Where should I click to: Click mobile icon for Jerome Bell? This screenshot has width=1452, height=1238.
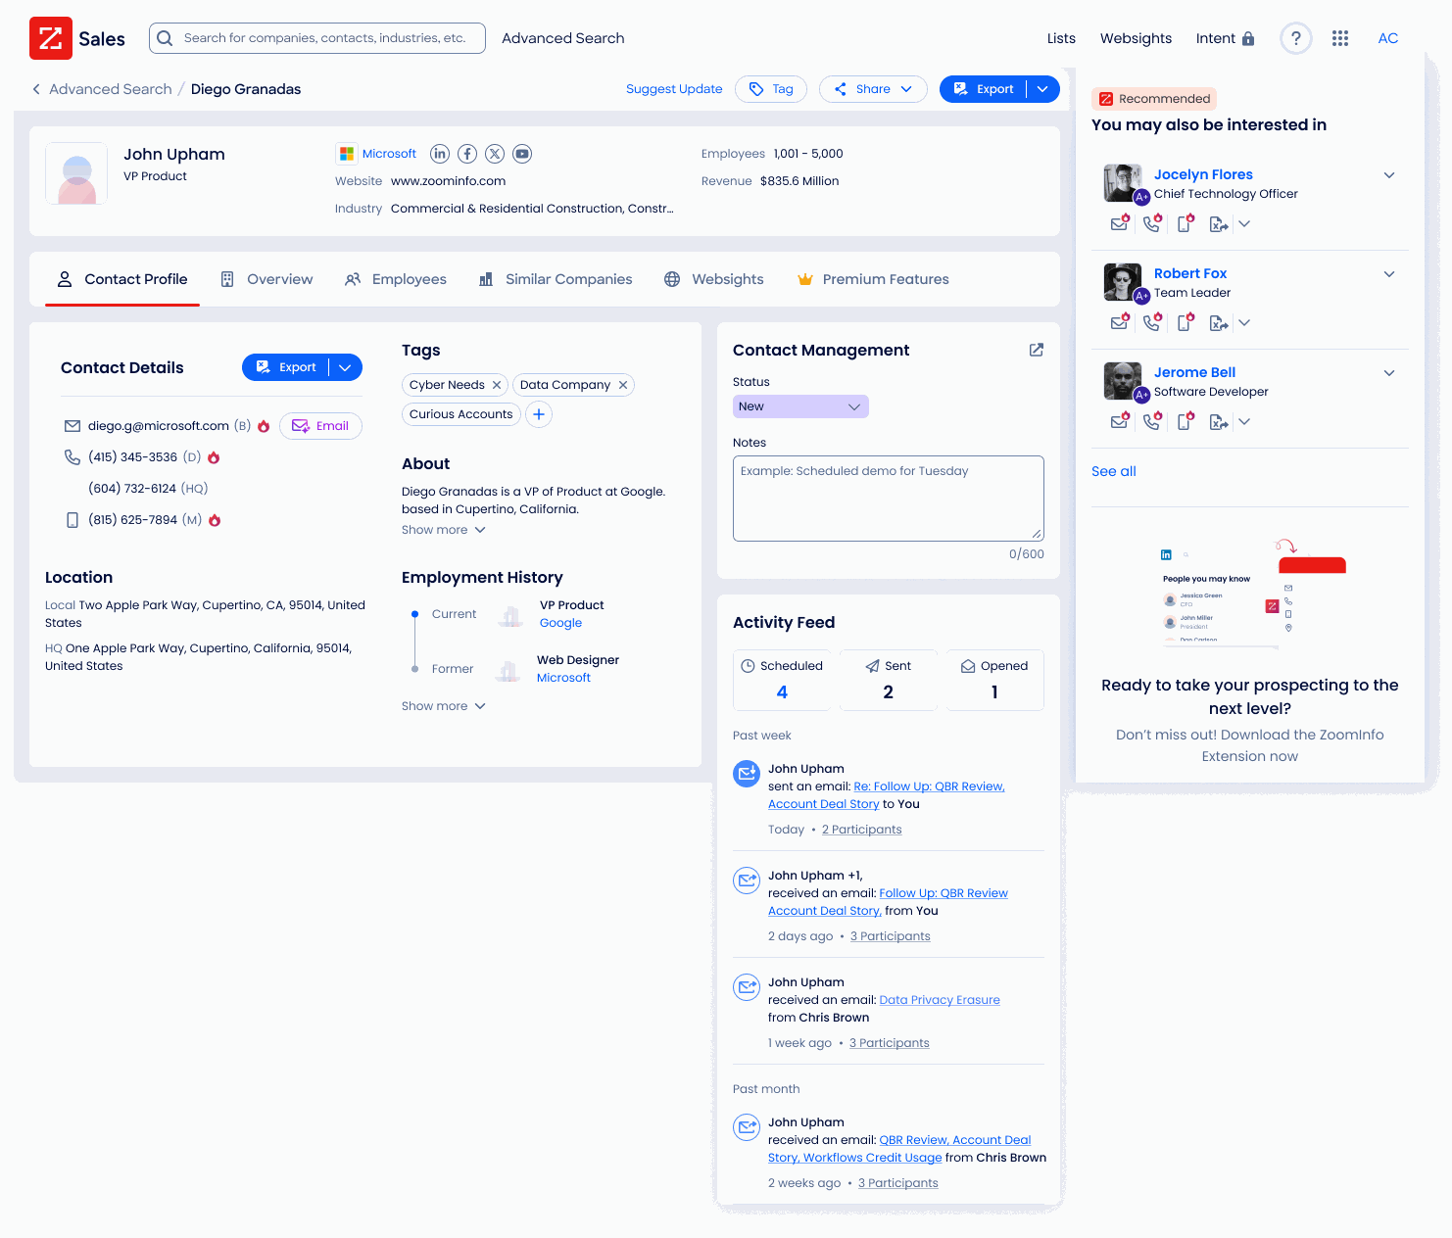1186,421
